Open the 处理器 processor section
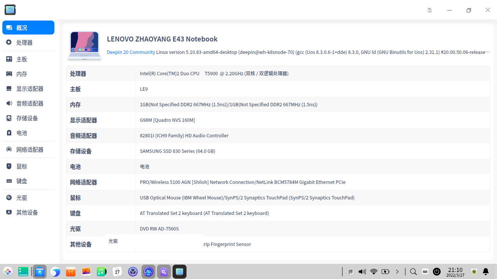Image resolution: width=497 pixels, height=279 pixels. point(28,42)
